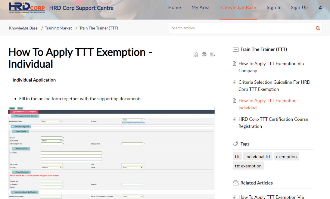Go to My Area
The image size is (330, 199).
coord(201,8)
